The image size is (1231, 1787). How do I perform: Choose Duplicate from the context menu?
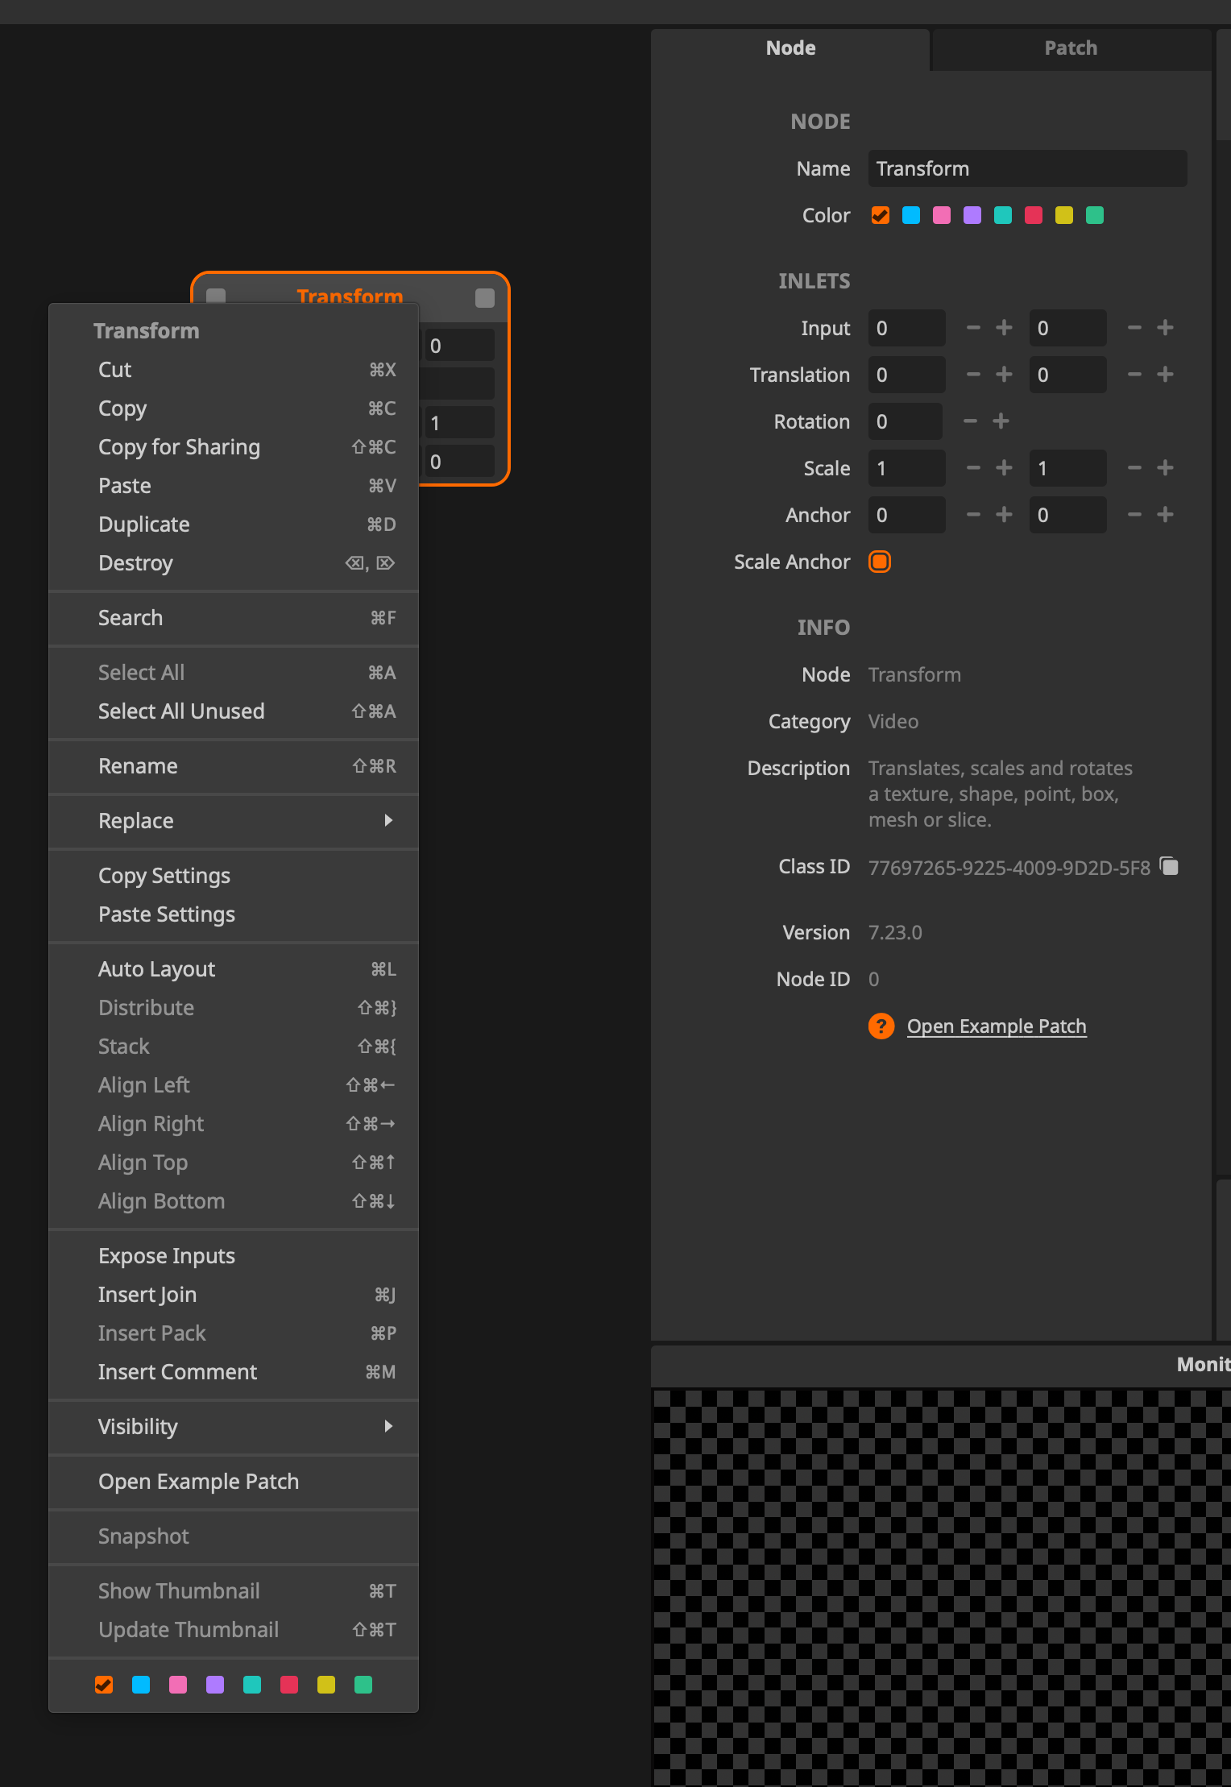(144, 524)
